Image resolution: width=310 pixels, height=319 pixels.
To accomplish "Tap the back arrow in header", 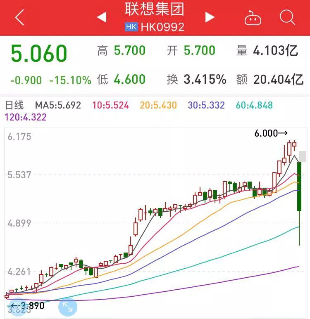I will click(19, 18).
